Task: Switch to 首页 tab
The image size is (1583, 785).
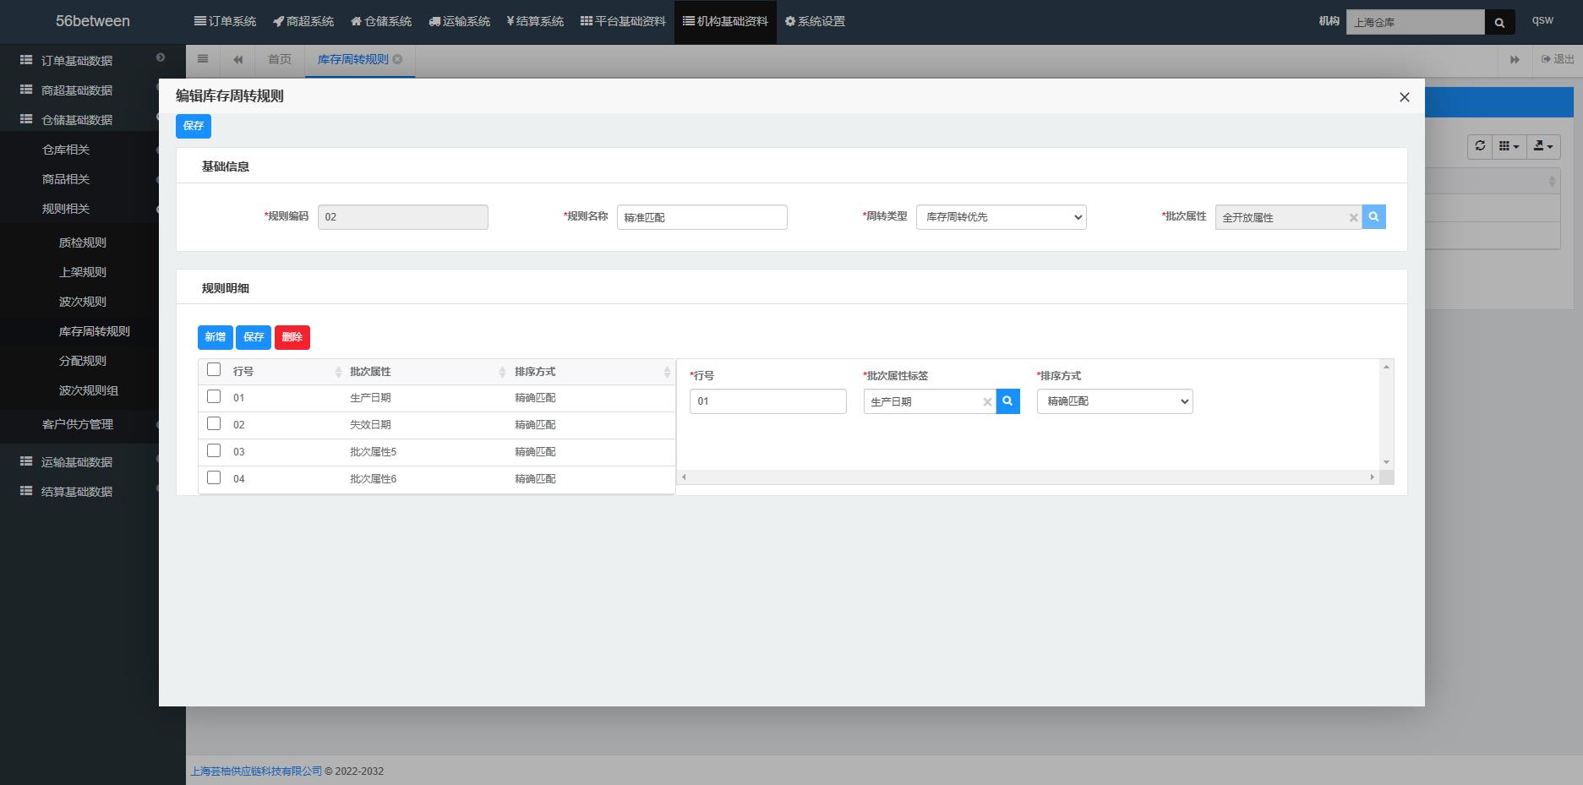Action: click(280, 59)
